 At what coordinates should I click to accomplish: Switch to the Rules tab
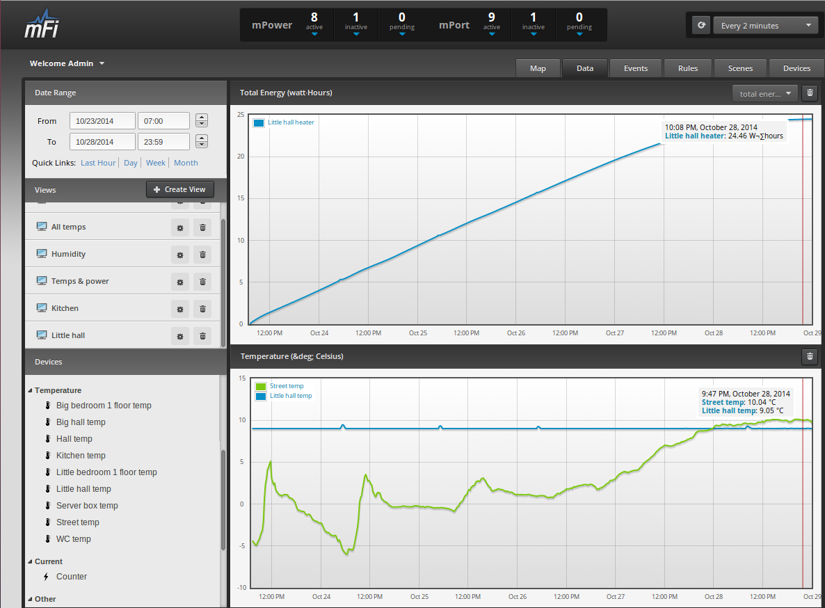[688, 68]
